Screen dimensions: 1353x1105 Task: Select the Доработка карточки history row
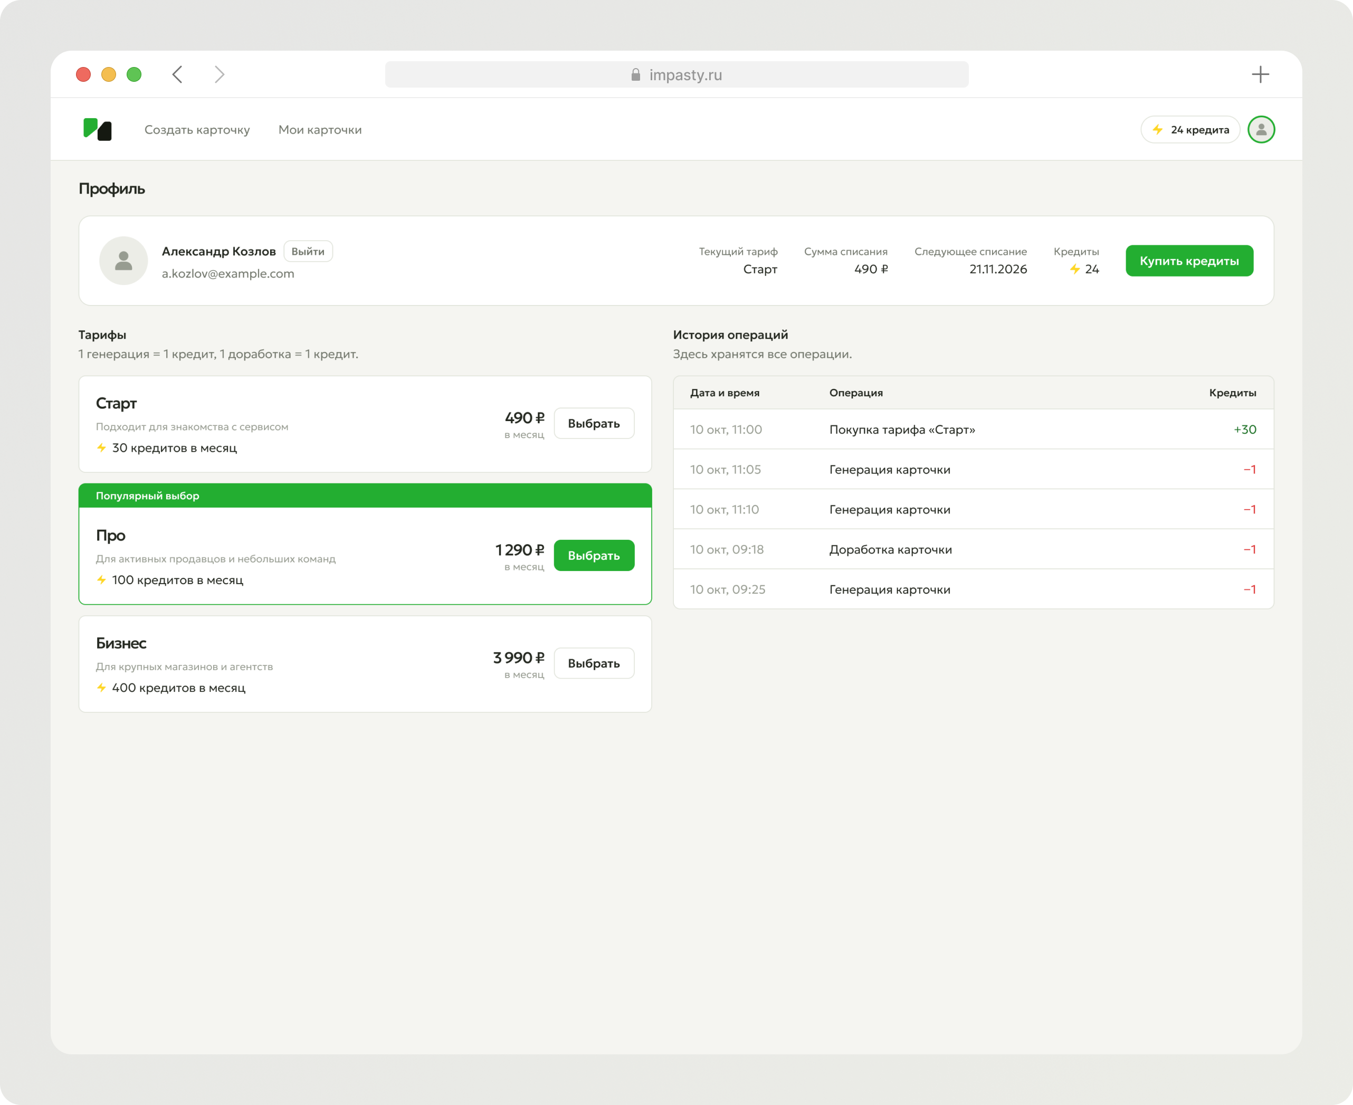[x=973, y=549]
